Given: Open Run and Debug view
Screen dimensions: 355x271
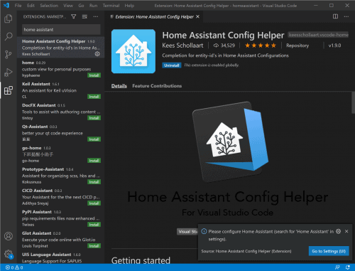Looking at the screenshot, I should pyautogui.click(x=9, y=73).
